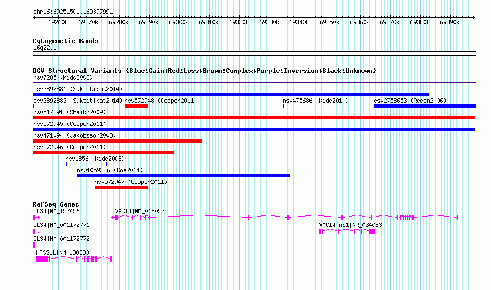Screen dimensions: 491x290
Task: Click the IL34|NM_152456 gene arrow glyph
Action: (36, 218)
